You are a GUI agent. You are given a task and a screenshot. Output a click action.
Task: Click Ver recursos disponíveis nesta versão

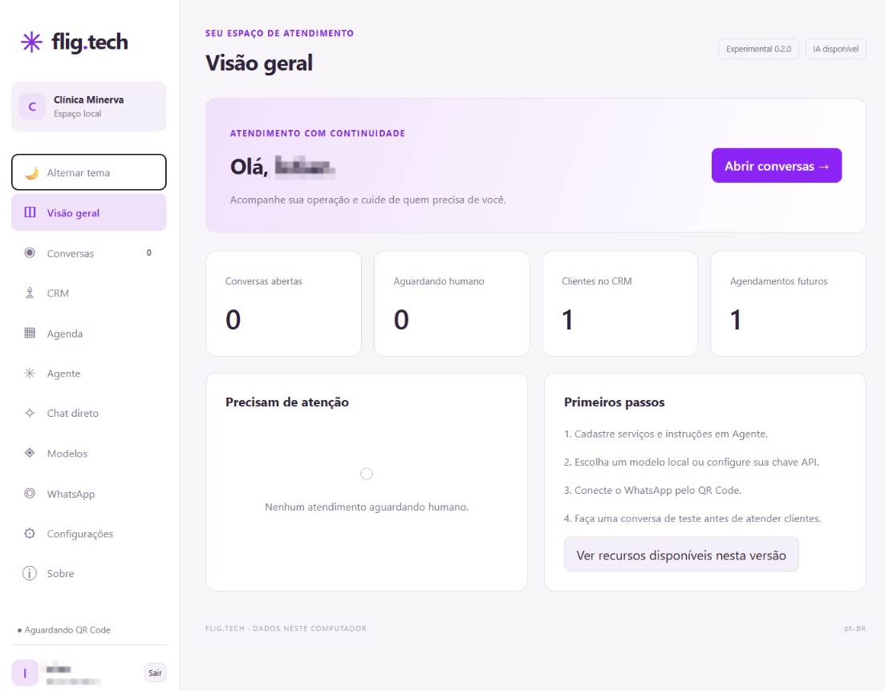click(680, 555)
